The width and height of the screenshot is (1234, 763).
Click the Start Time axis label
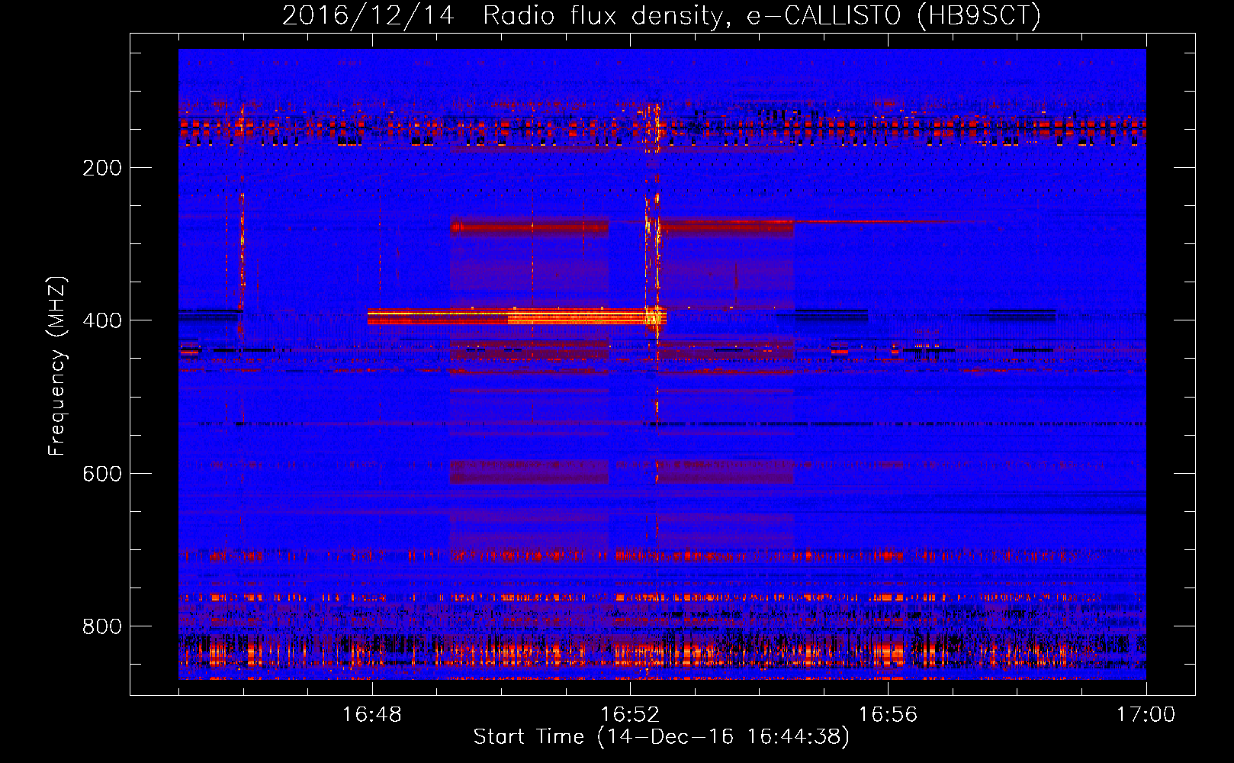(x=661, y=737)
